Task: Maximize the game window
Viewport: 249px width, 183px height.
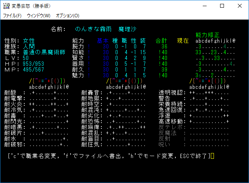Action: (x=222, y=6)
